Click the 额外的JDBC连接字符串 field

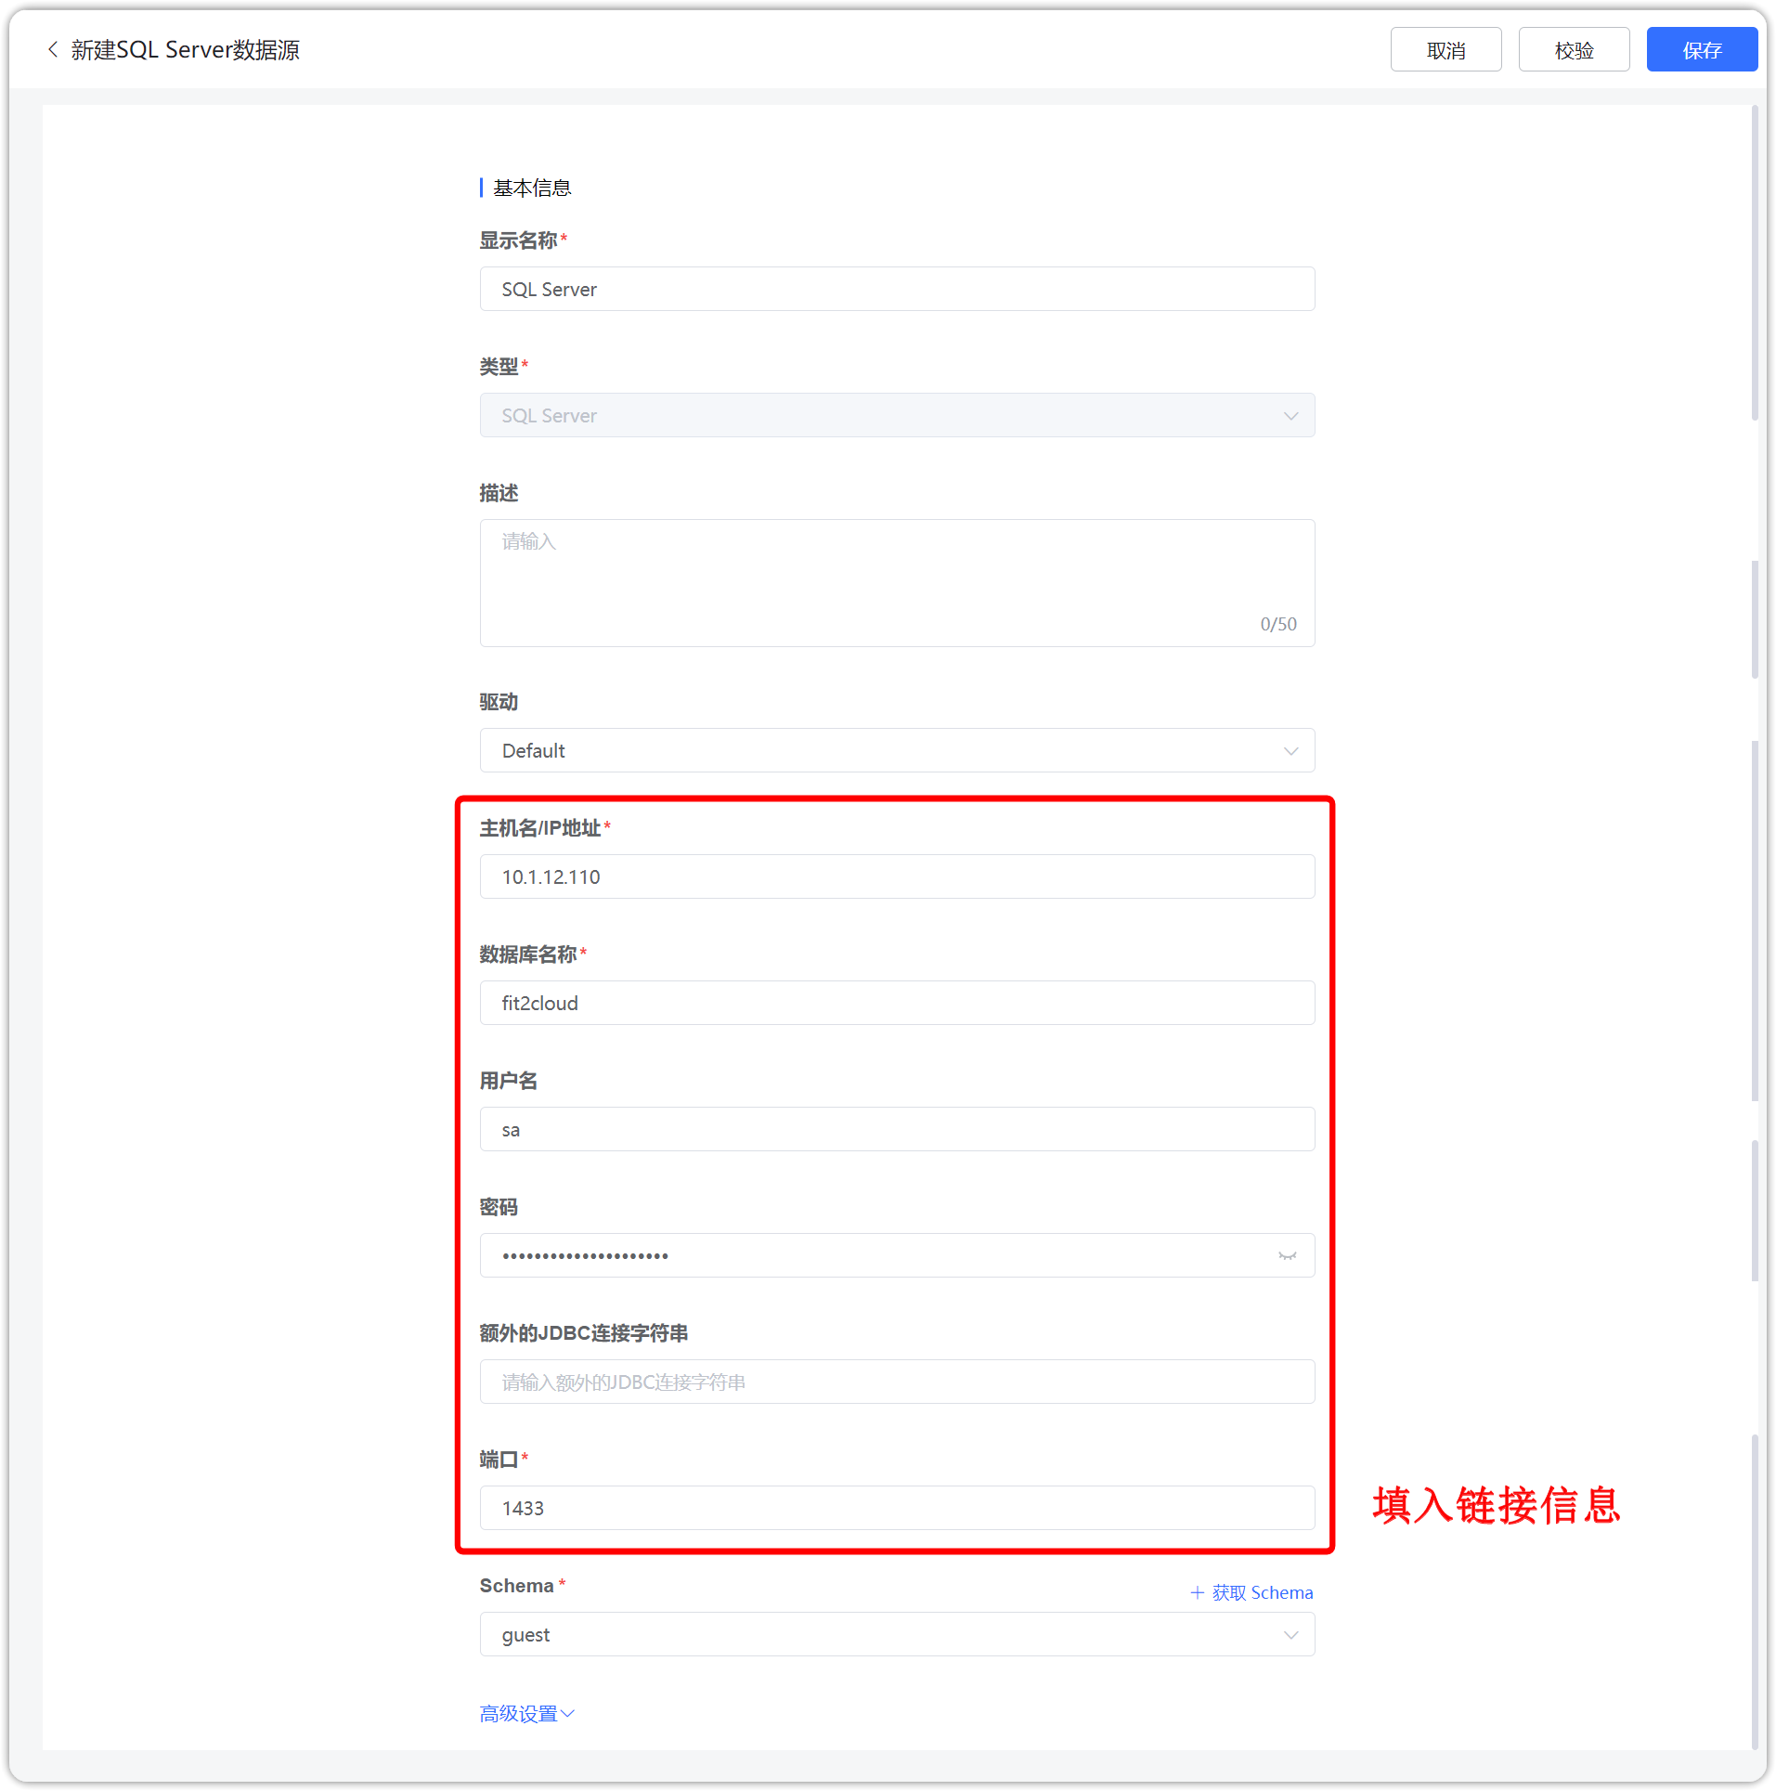coord(896,1382)
